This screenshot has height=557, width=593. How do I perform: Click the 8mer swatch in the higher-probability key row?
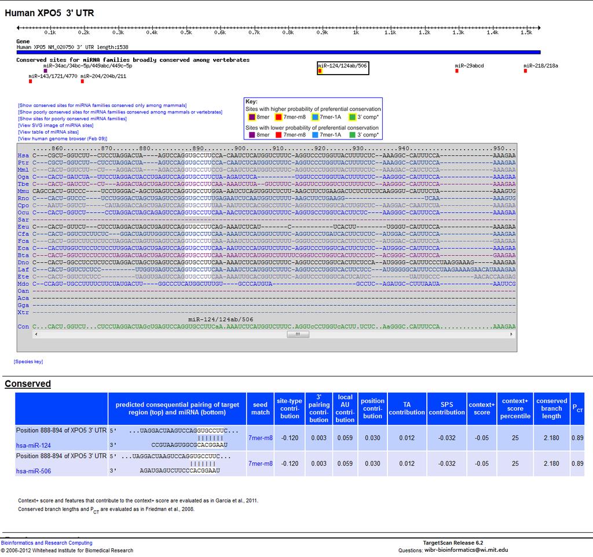coord(252,117)
